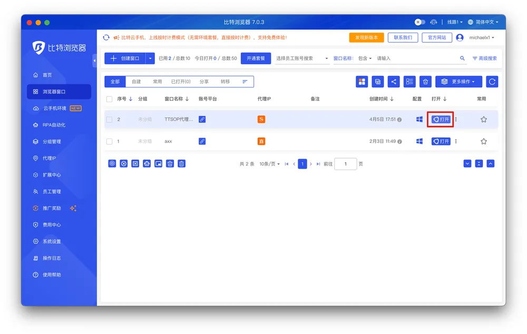Click the orange grid view icon

click(x=362, y=82)
